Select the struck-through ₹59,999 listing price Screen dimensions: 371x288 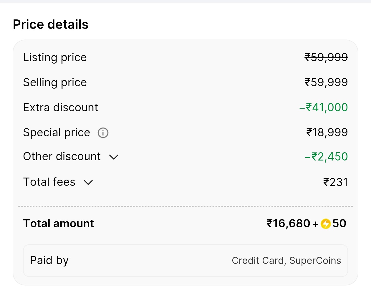pos(326,57)
